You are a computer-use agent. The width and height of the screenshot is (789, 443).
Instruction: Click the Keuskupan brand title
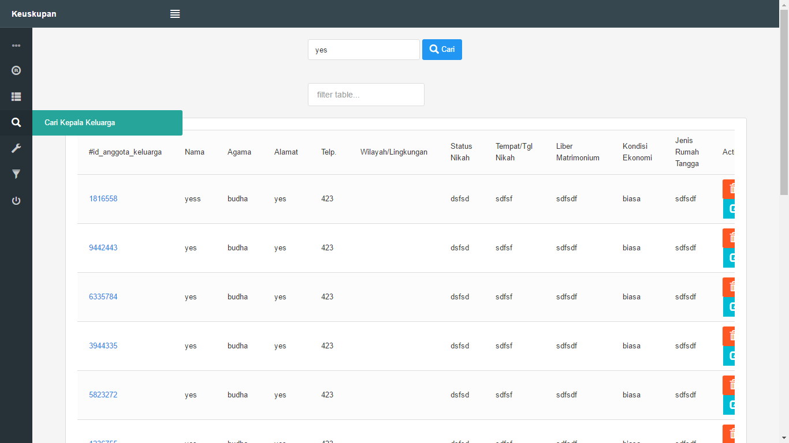coord(34,14)
